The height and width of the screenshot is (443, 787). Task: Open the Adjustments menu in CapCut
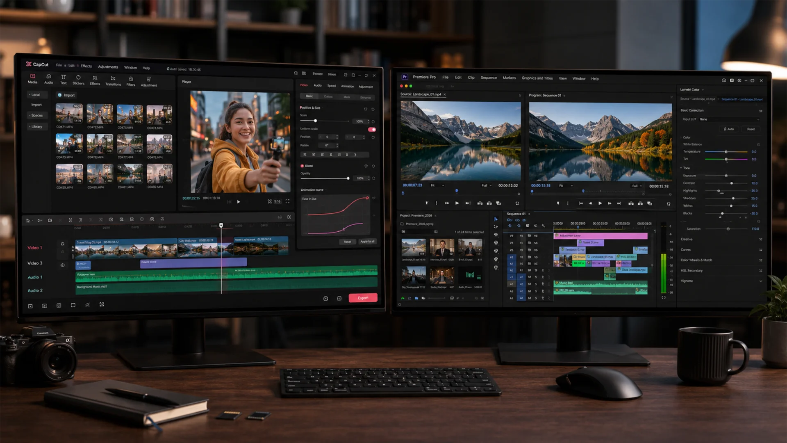108,67
